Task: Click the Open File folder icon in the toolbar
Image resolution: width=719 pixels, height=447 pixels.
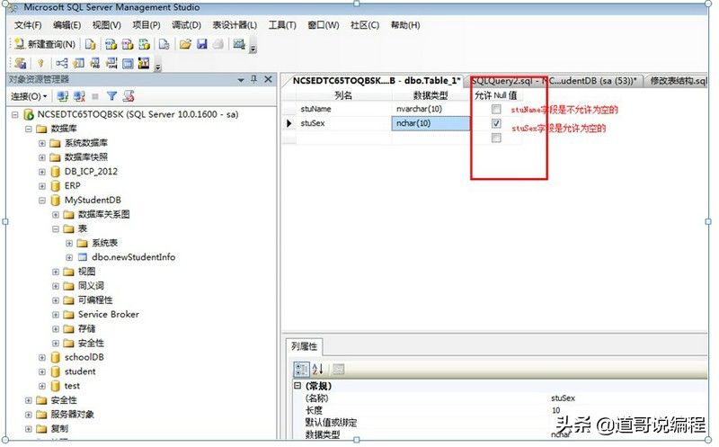Action: 185,44
